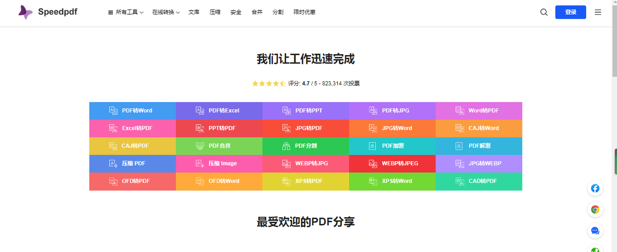Open the PDF转Word converter tile
This screenshot has width=617, height=252.
[x=132, y=111]
